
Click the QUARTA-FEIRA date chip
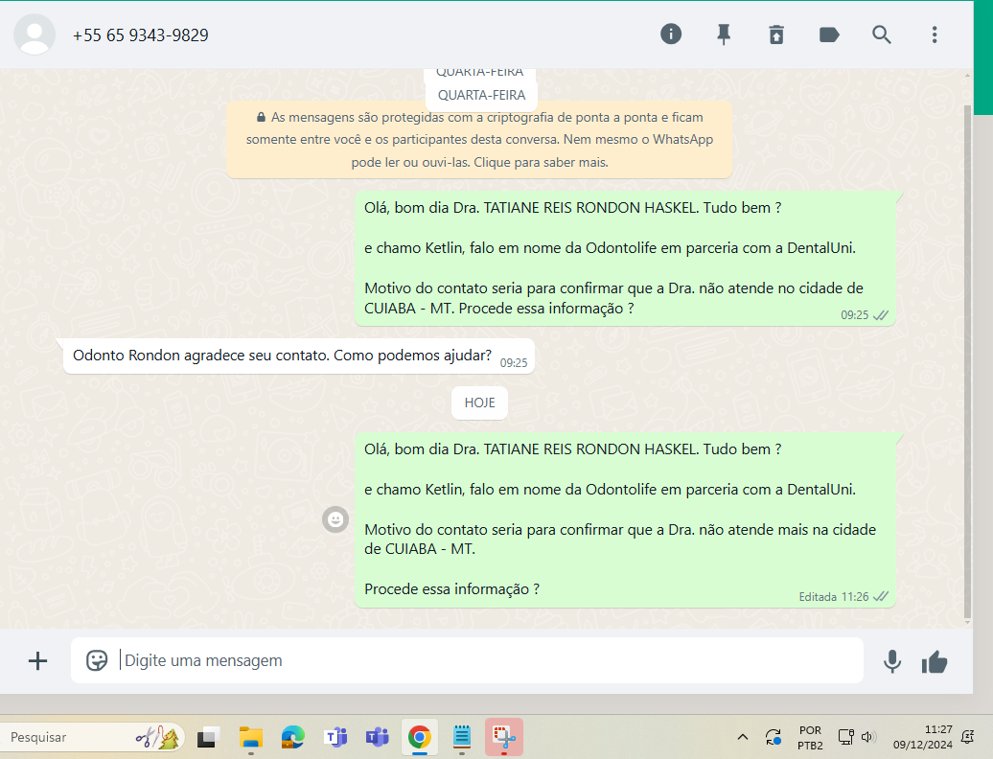(x=481, y=95)
